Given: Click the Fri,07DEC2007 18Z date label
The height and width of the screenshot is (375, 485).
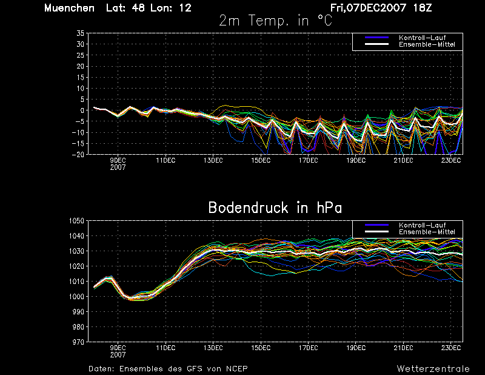Looking at the screenshot, I should click(381, 8).
